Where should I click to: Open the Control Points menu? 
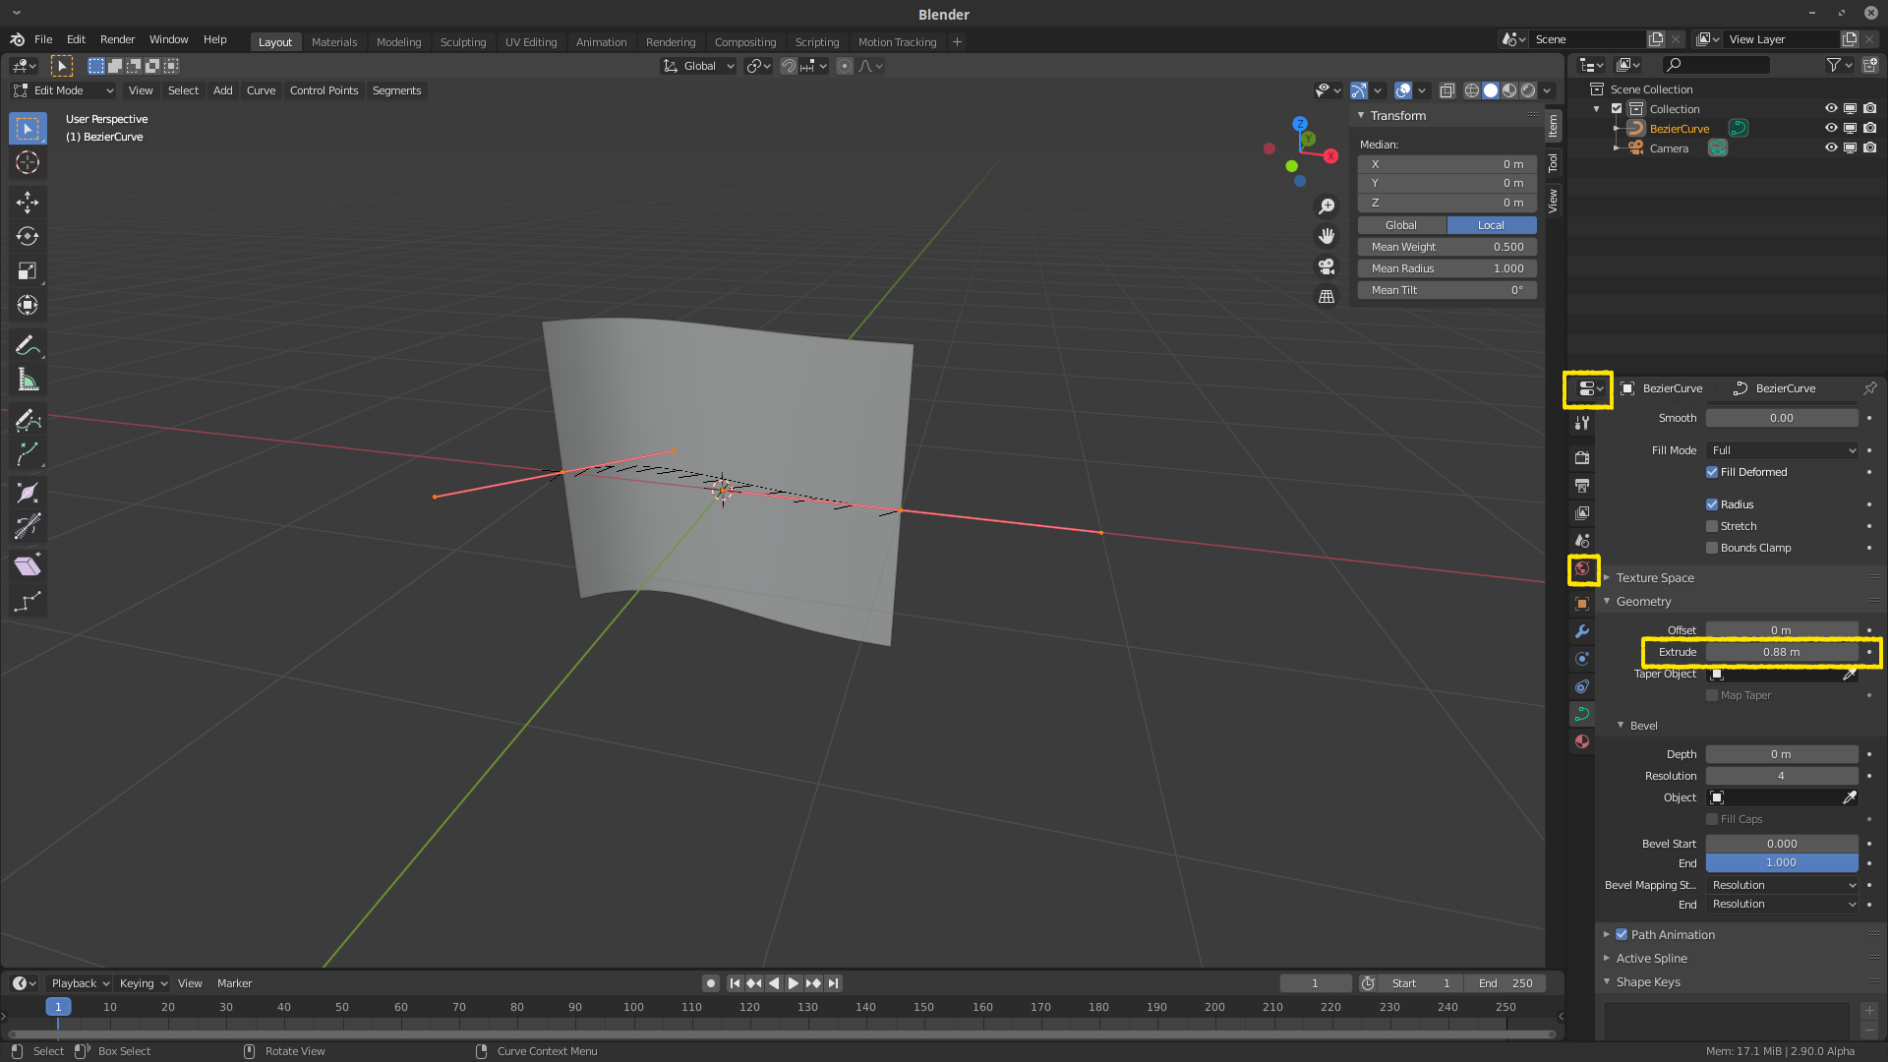click(324, 90)
